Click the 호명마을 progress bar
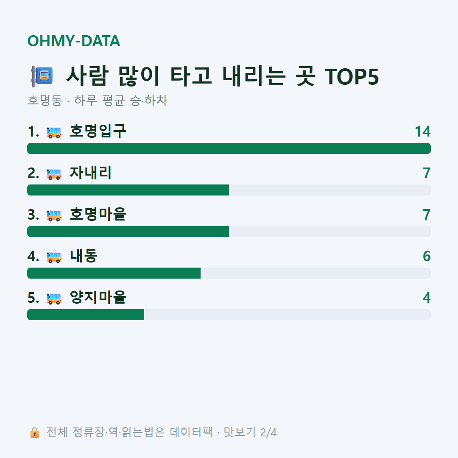The height and width of the screenshot is (458, 458). [229, 232]
